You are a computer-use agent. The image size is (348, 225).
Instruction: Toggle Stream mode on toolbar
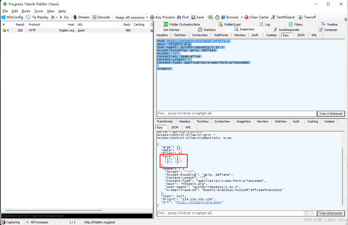[x=81, y=17]
